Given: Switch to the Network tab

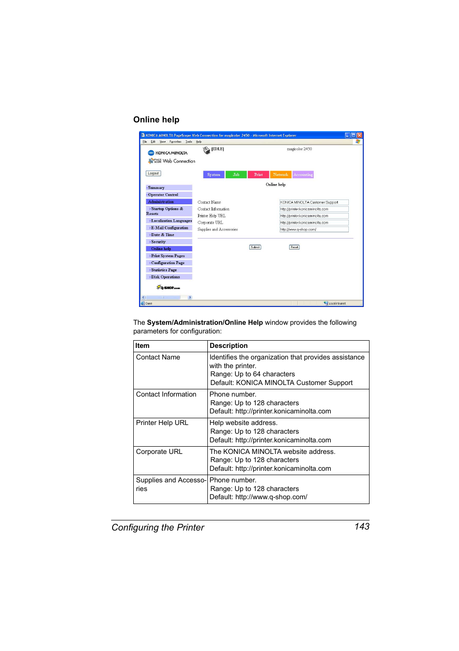Looking at the screenshot, I should coord(280,175).
